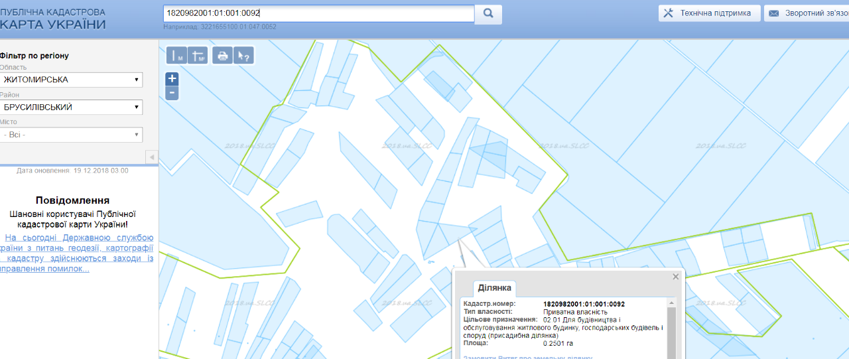Open the notification link about Державною службою
Screen dimensions: 849x359
(x=77, y=253)
